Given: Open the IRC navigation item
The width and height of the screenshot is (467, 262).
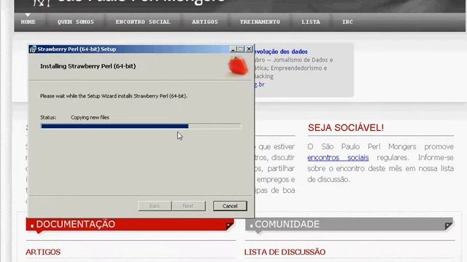Looking at the screenshot, I should pos(347,22).
